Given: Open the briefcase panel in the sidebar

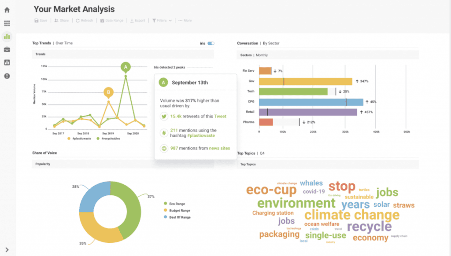Looking at the screenshot, I should (x=7, y=50).
